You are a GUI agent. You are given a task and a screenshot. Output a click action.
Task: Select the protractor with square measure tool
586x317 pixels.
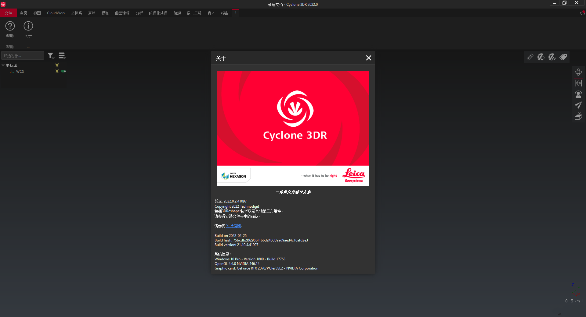pos(541,57)
